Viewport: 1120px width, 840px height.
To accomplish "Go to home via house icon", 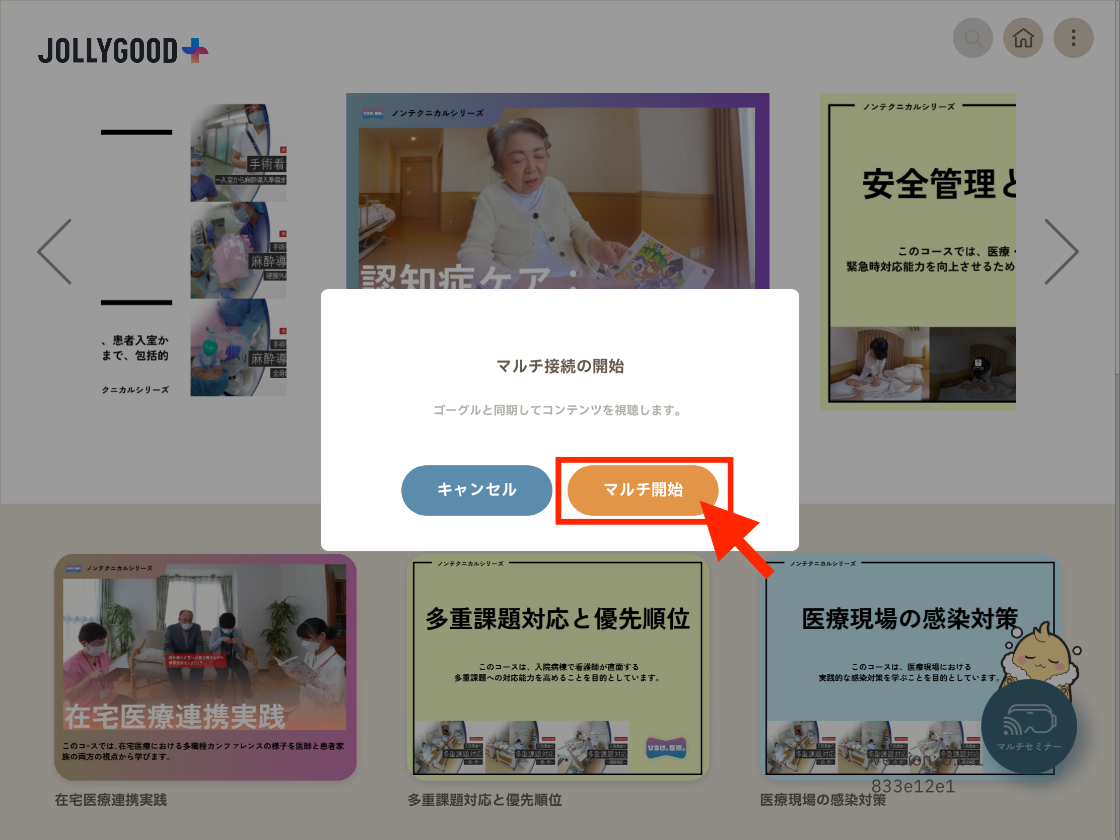I will point(1023,38).
